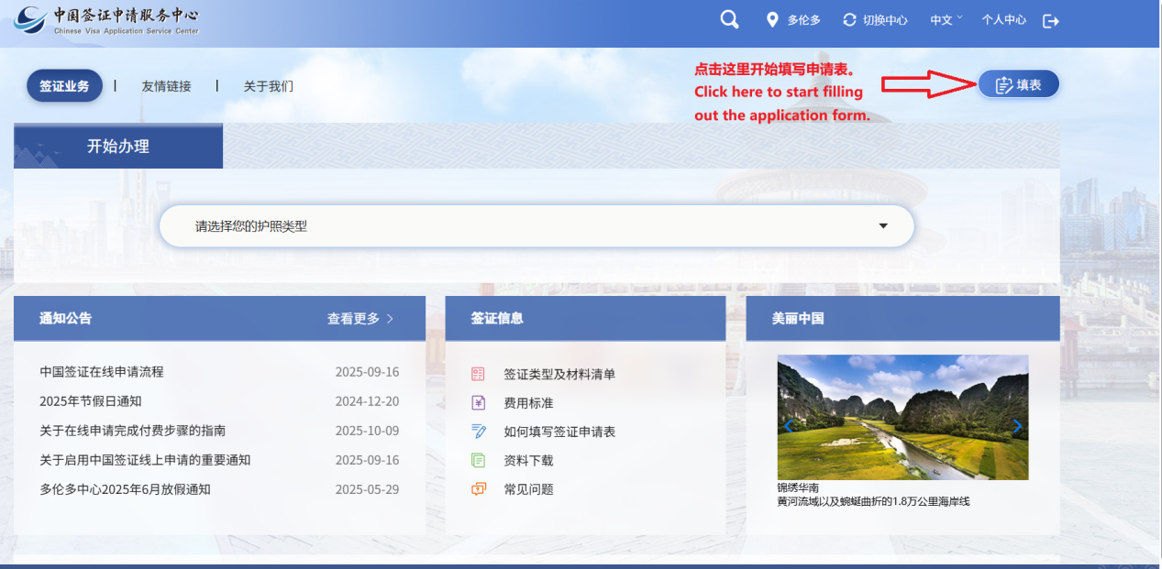
Task: Open the 请选择您的护照类型 dropdown
Action: pos(537,226)
